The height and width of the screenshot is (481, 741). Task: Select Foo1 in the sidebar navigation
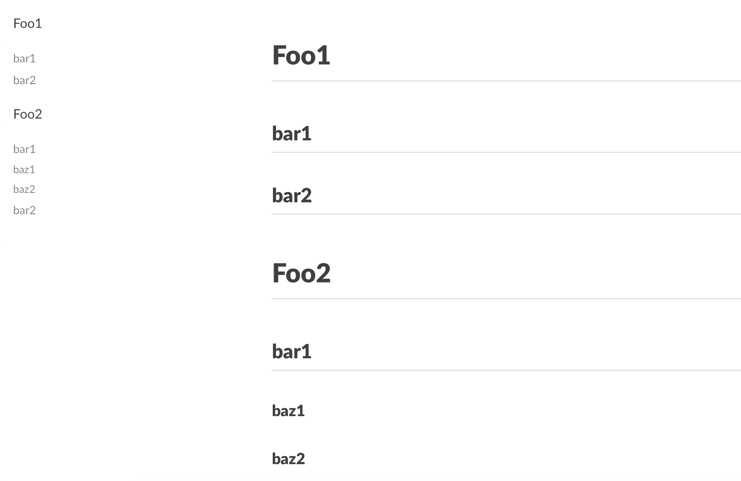click(x=27, y=23)
